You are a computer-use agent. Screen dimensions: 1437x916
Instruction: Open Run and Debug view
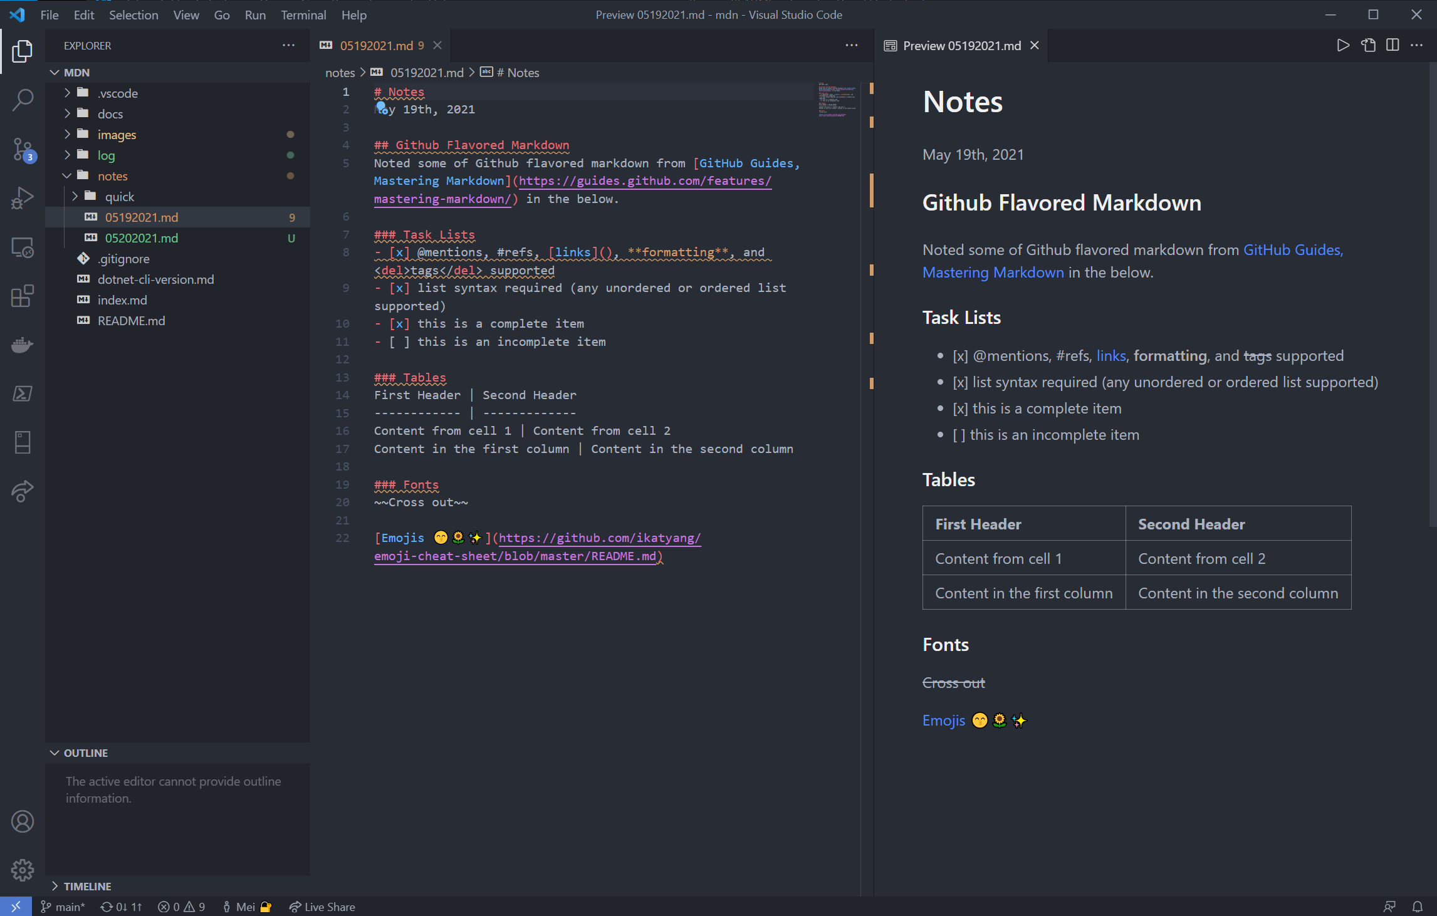(x=23, y=198)
